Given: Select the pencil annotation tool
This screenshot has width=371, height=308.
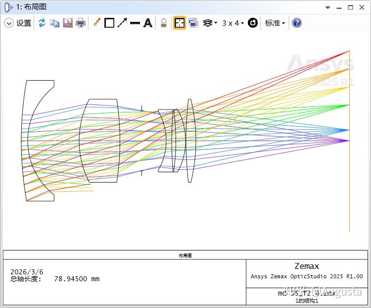Looking at the screenshot, I should pyautogui.click(x=97, y=23).
